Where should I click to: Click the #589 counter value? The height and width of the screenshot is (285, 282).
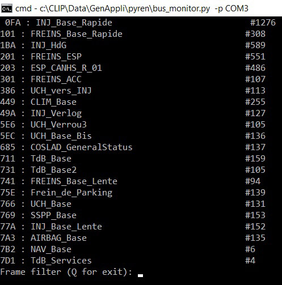[255, 45]
